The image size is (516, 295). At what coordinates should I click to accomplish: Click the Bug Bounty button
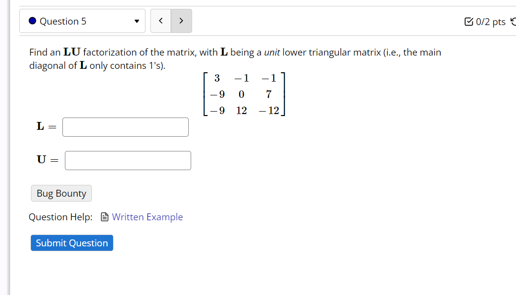(x=61, y=193)
